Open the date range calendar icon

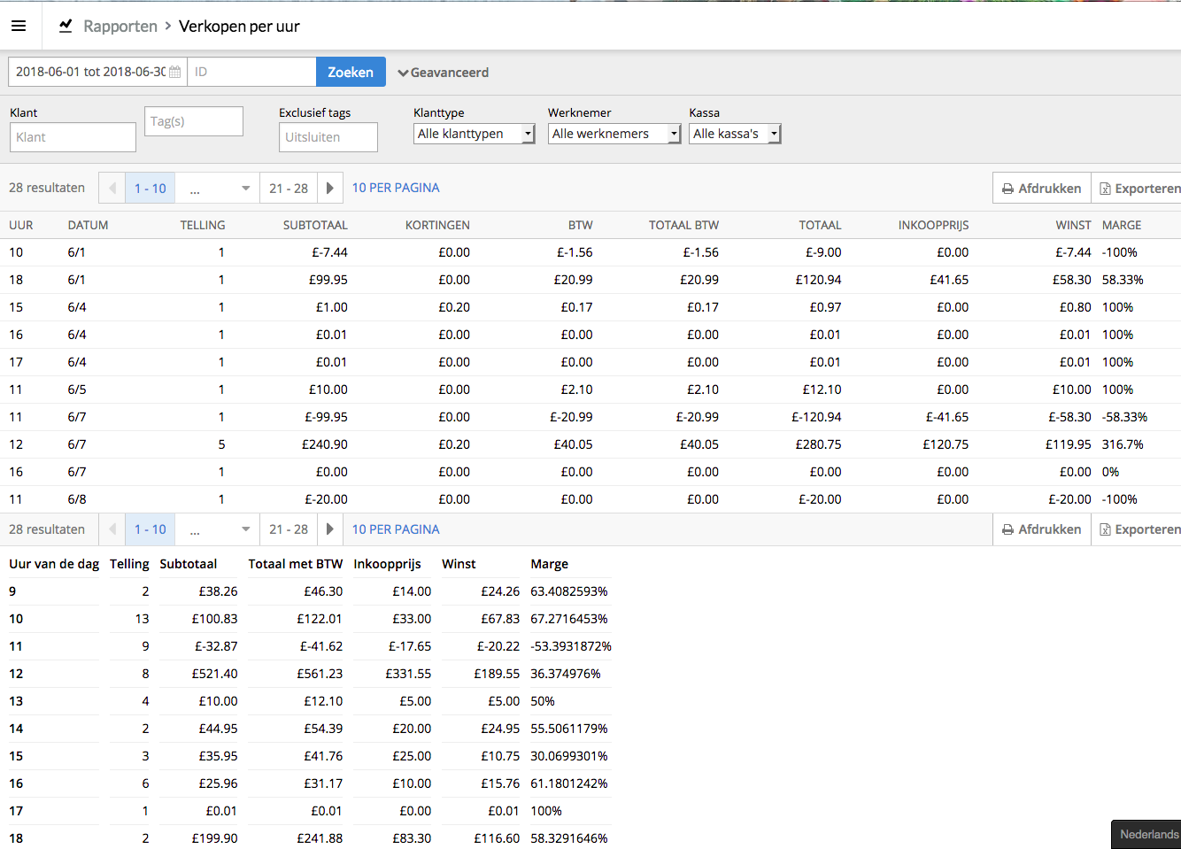point(175,73)
